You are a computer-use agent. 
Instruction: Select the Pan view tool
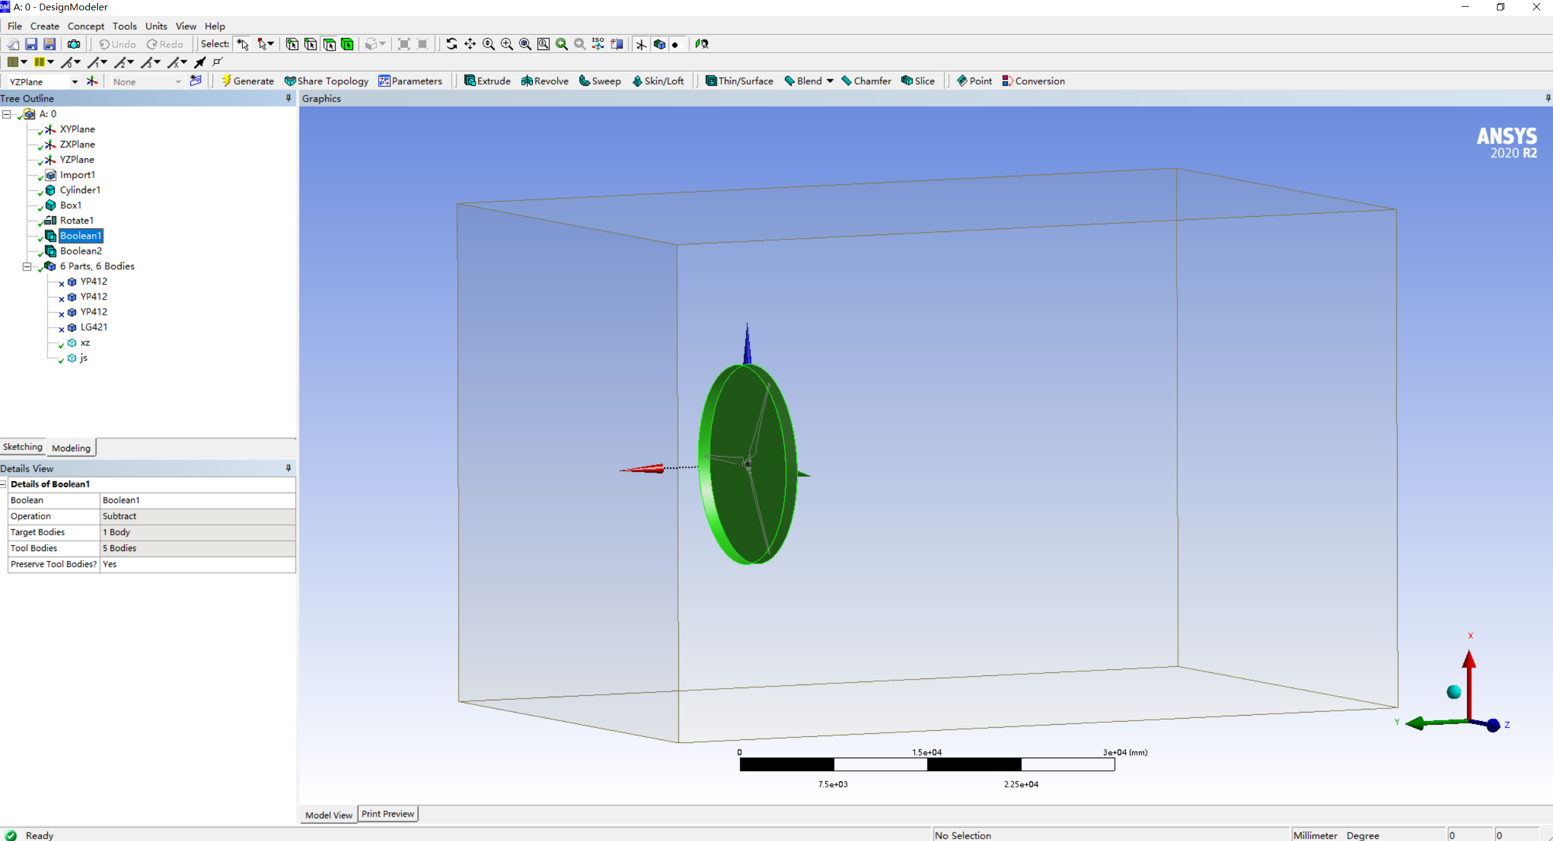(470, 44)
